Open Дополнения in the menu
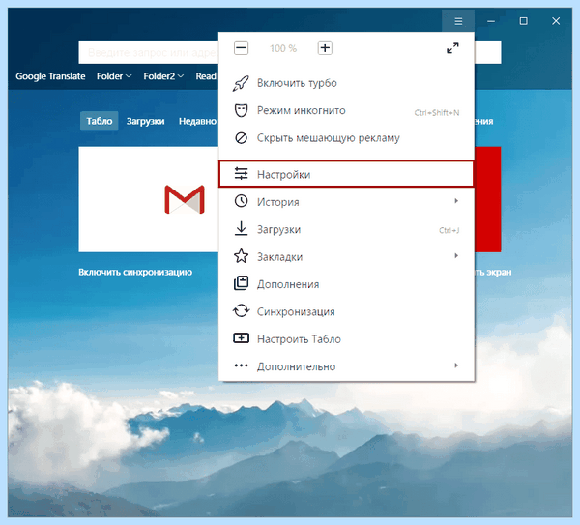The image size is (580, 525). pos(346,284)
